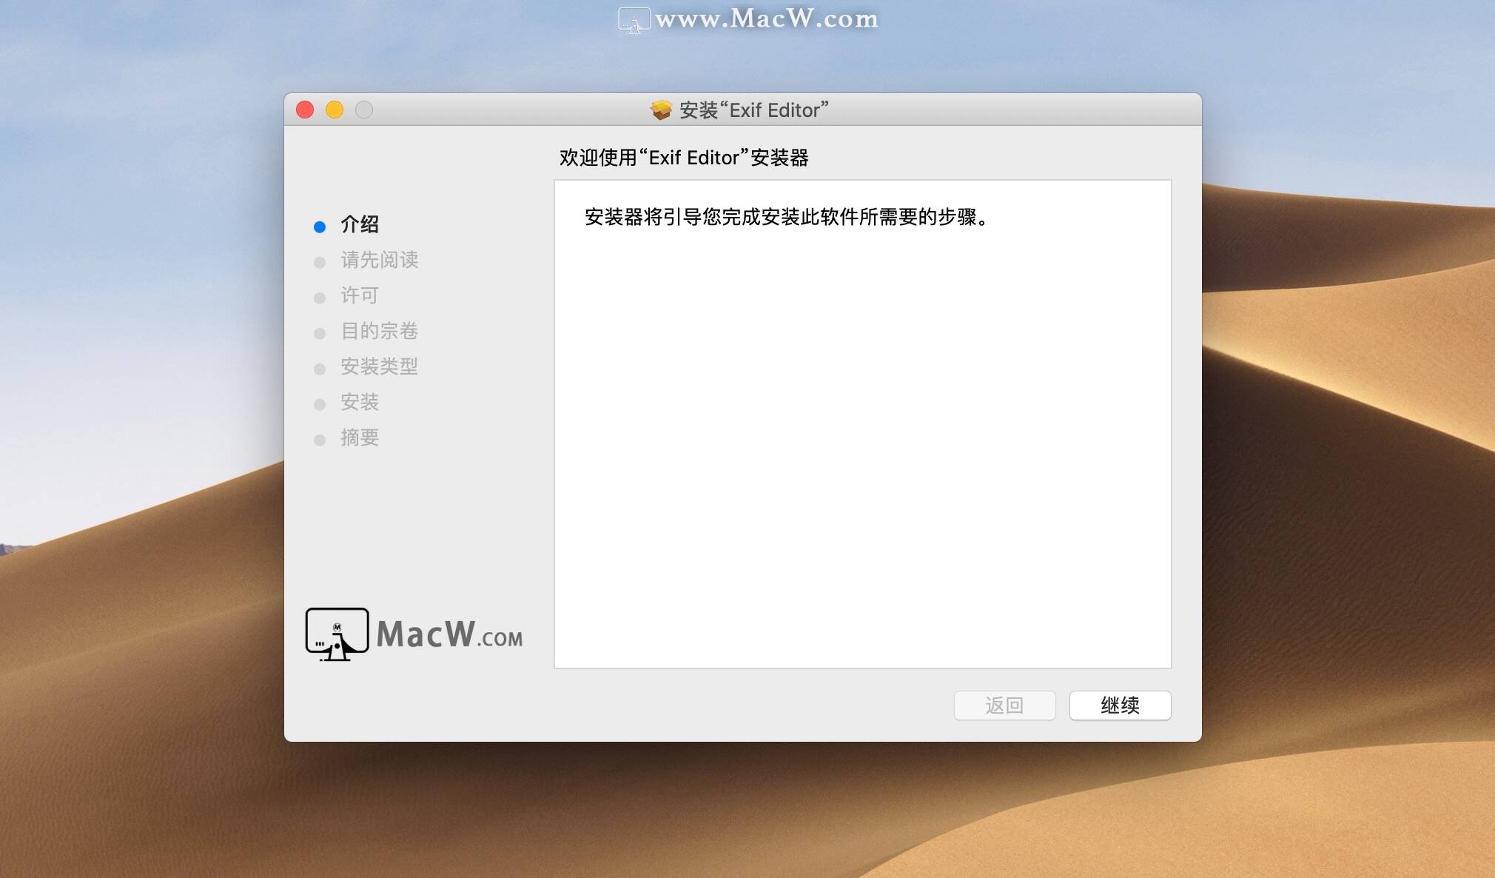Viewport: 1495px width, 878px height.
Task: Minimize the installer with the yellow button
Action: [x=335, y=110]
